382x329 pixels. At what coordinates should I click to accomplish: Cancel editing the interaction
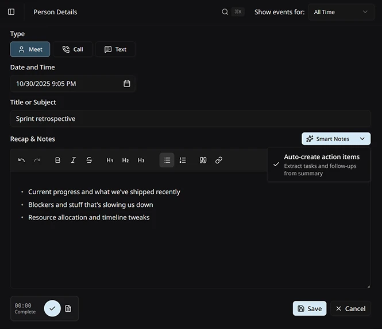coord(350,308)
